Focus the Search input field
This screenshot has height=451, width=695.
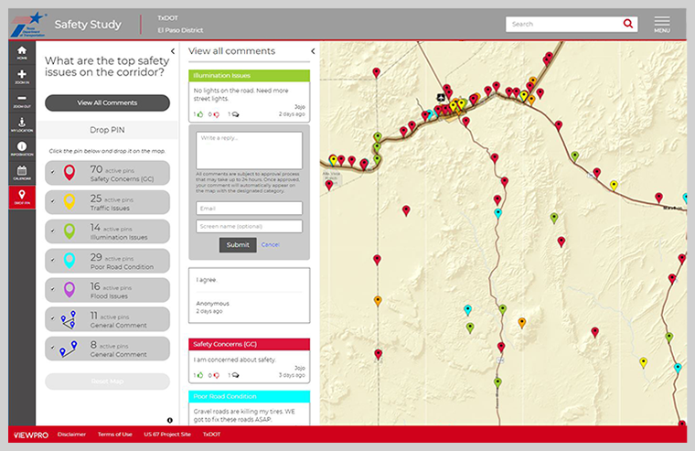564,24
